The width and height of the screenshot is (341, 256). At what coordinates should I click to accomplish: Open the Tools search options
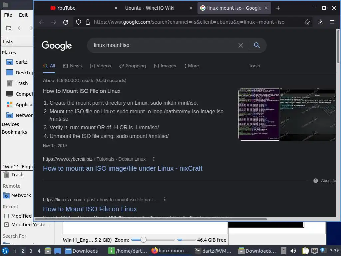254,66
